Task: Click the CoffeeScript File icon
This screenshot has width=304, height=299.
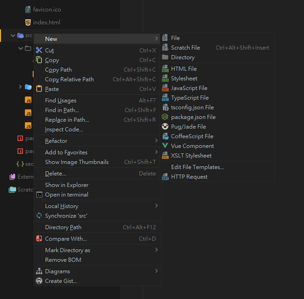Action: 165,136
